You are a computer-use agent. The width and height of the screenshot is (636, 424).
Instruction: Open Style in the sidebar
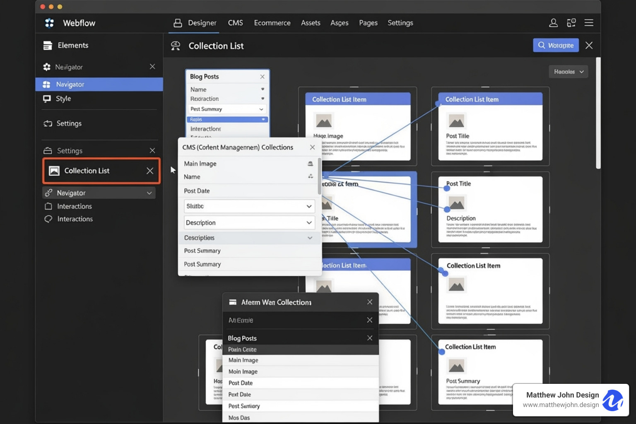63,99
